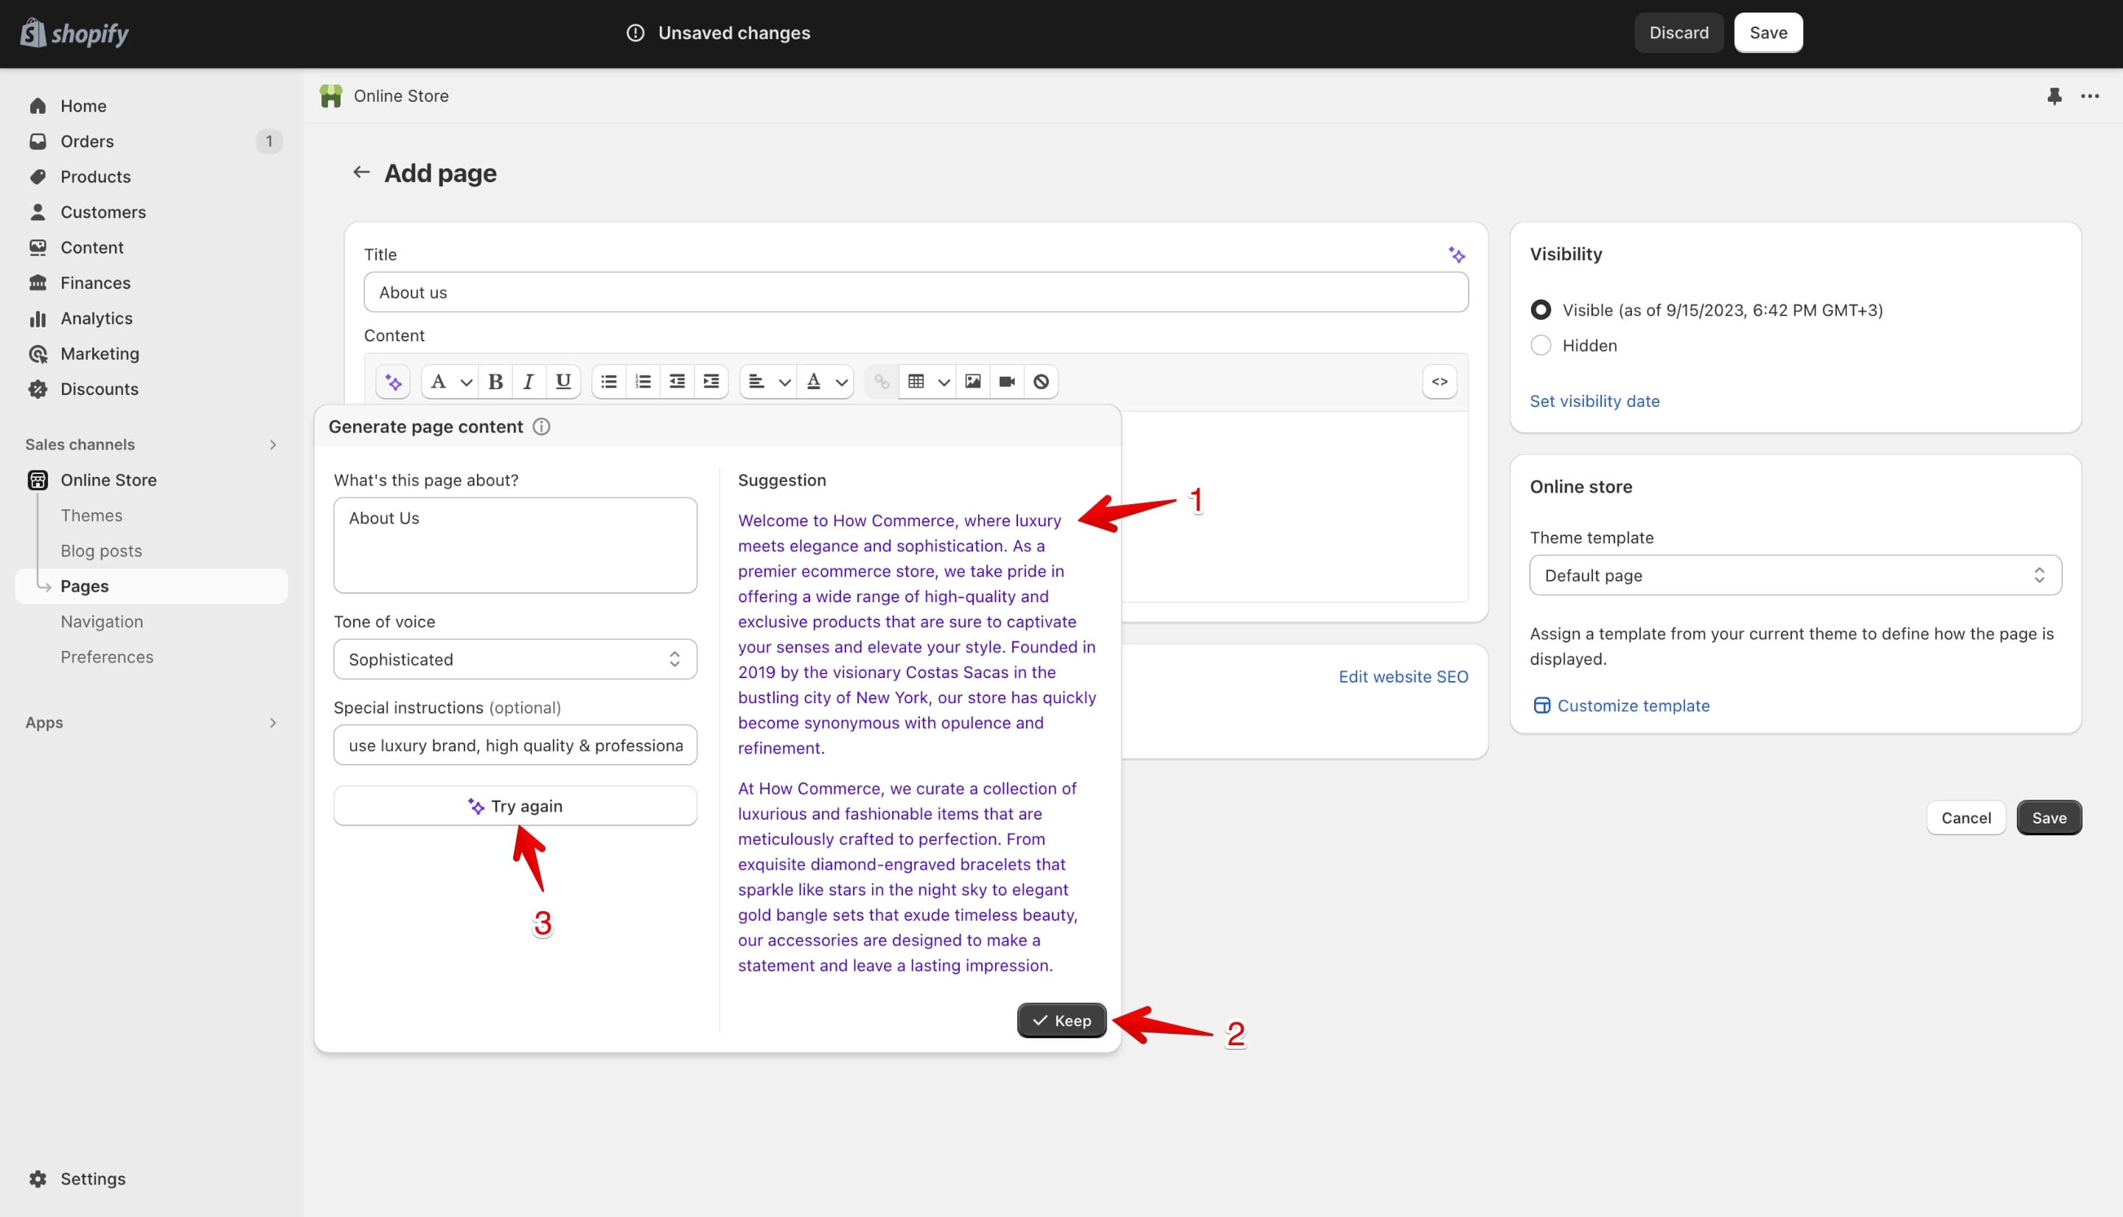The image size is (2123, 1217).
Task: Click the Analytics bar chart icon
Action: (38, 318)
